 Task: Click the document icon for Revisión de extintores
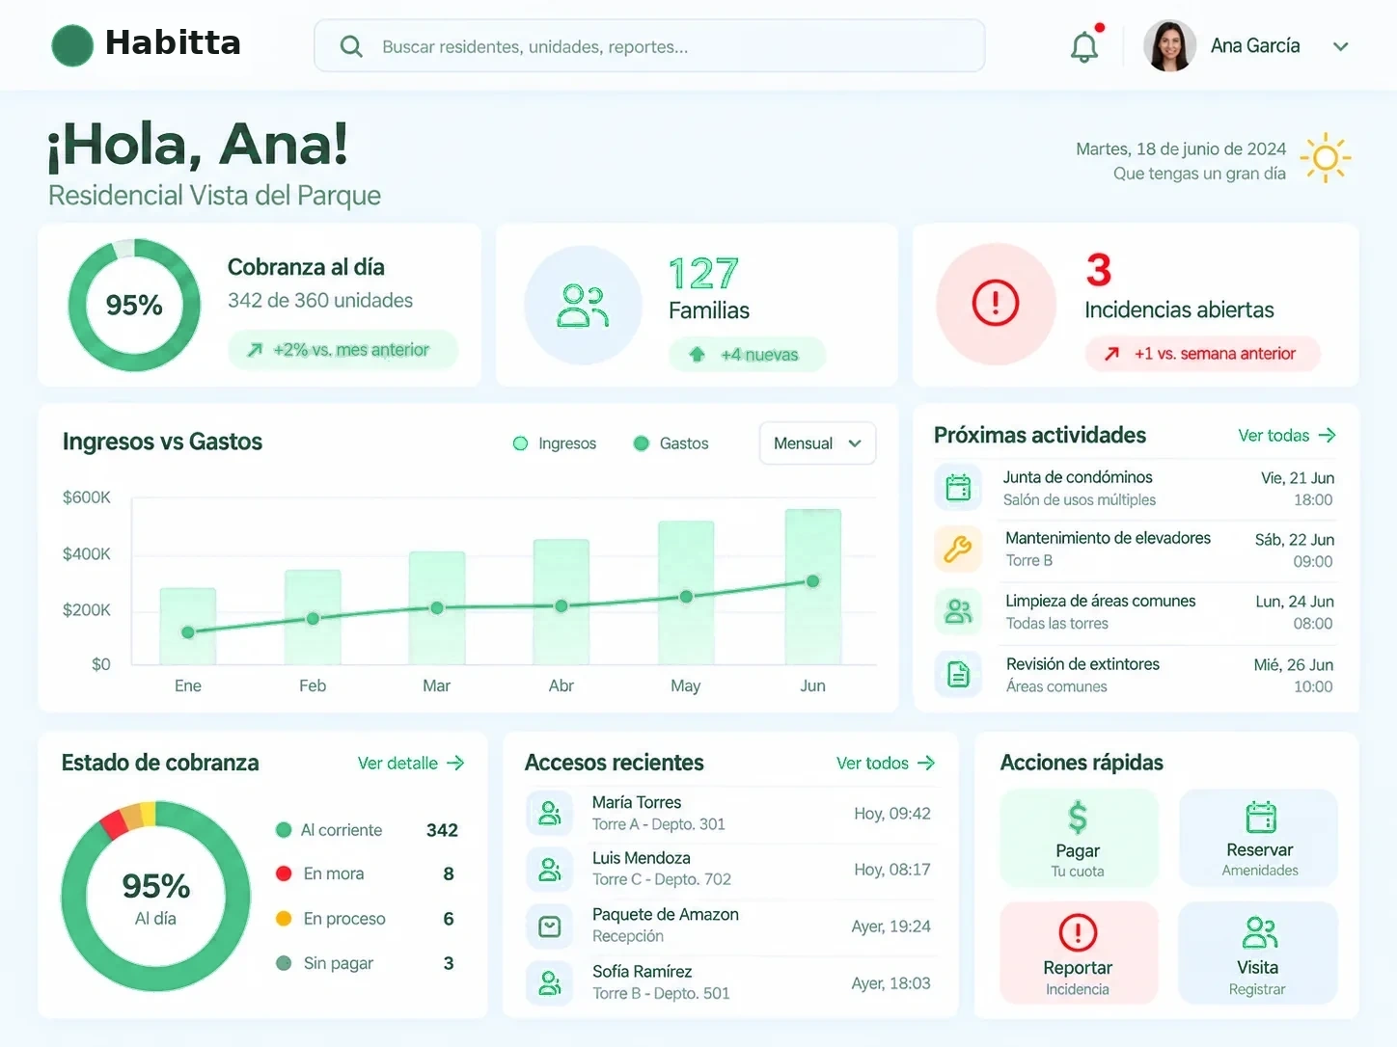[958, 674]
